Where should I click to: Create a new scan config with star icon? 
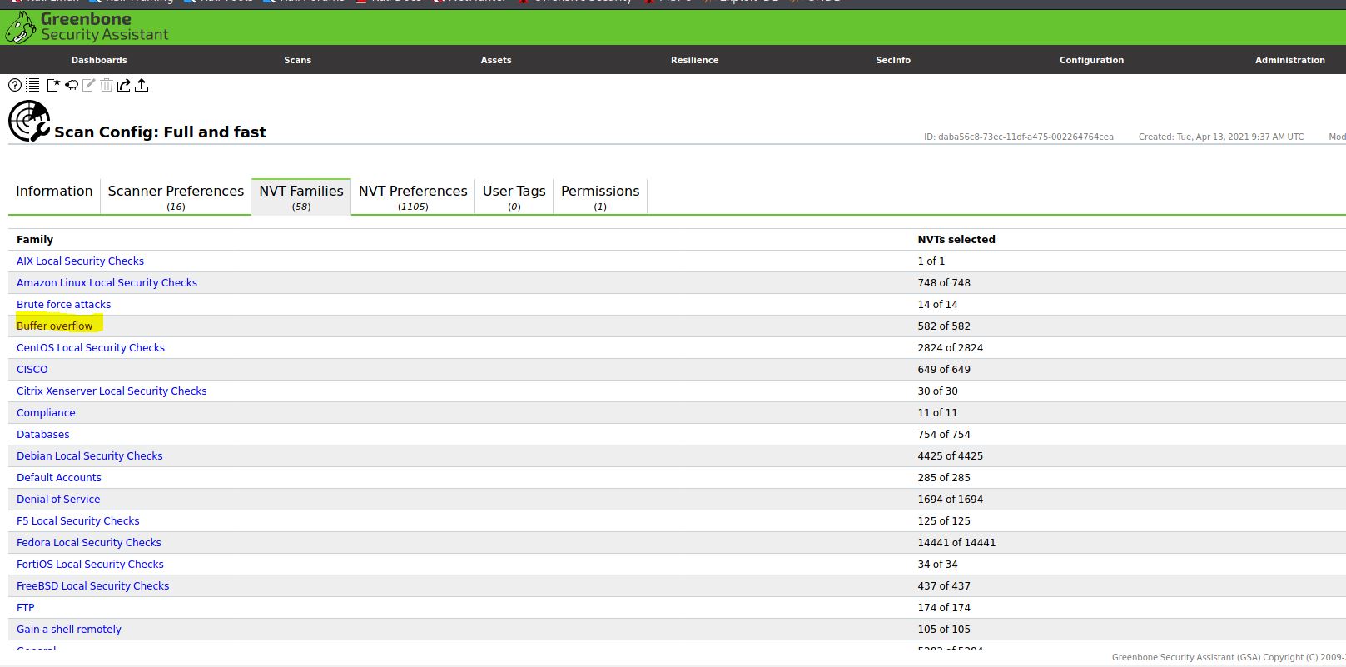coord(52,85)
